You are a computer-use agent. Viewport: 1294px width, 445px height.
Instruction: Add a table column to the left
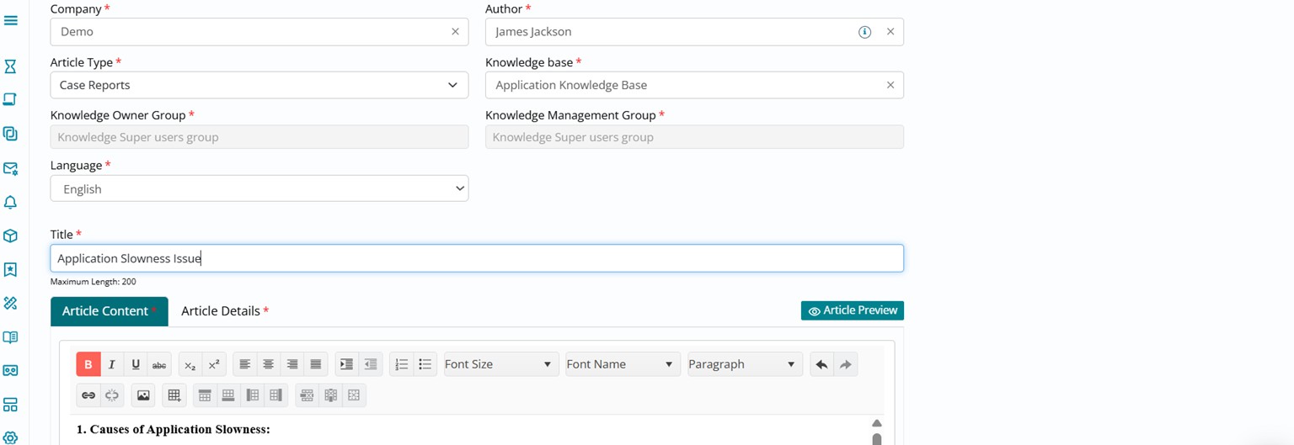click(x=252, y=395)
